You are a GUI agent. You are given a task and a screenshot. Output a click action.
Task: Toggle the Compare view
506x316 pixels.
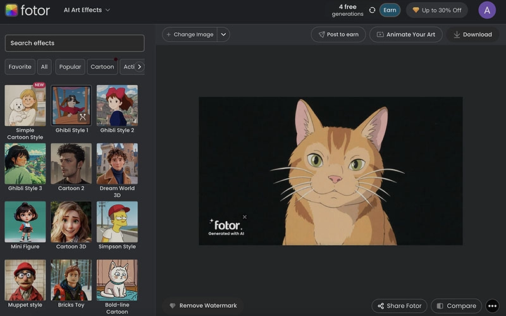click(x=456, y=306)
